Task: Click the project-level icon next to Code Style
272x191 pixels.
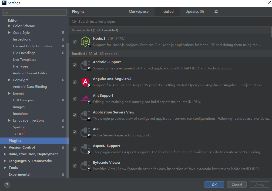Action: pos(63,33)
